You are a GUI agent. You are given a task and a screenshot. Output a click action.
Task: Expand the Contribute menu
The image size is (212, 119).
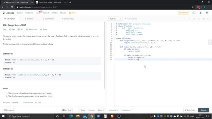[126, 110]
